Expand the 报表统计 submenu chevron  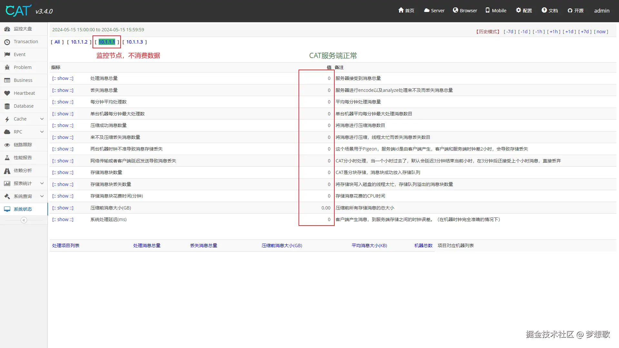[42, 183]
